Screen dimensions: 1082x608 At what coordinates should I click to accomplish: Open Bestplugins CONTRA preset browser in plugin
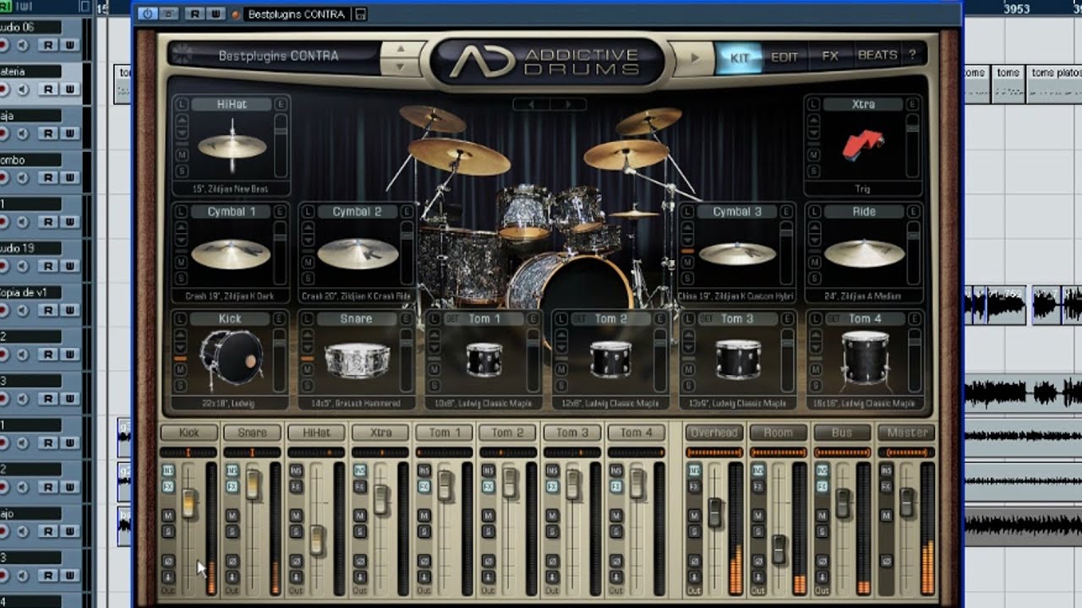[277, 56]
